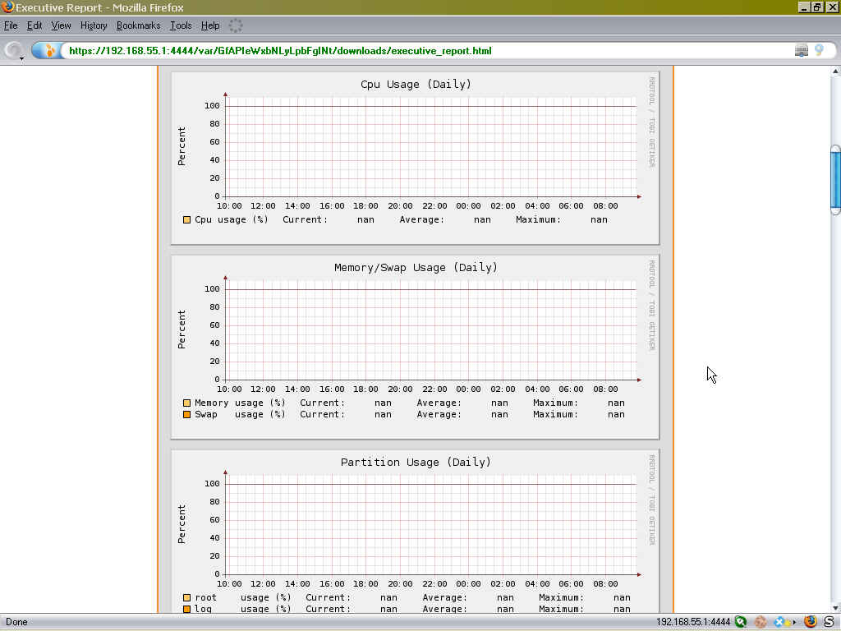841x631 pixels.
Task: Open the Tools menu
Action: click(x=181, y=25)
